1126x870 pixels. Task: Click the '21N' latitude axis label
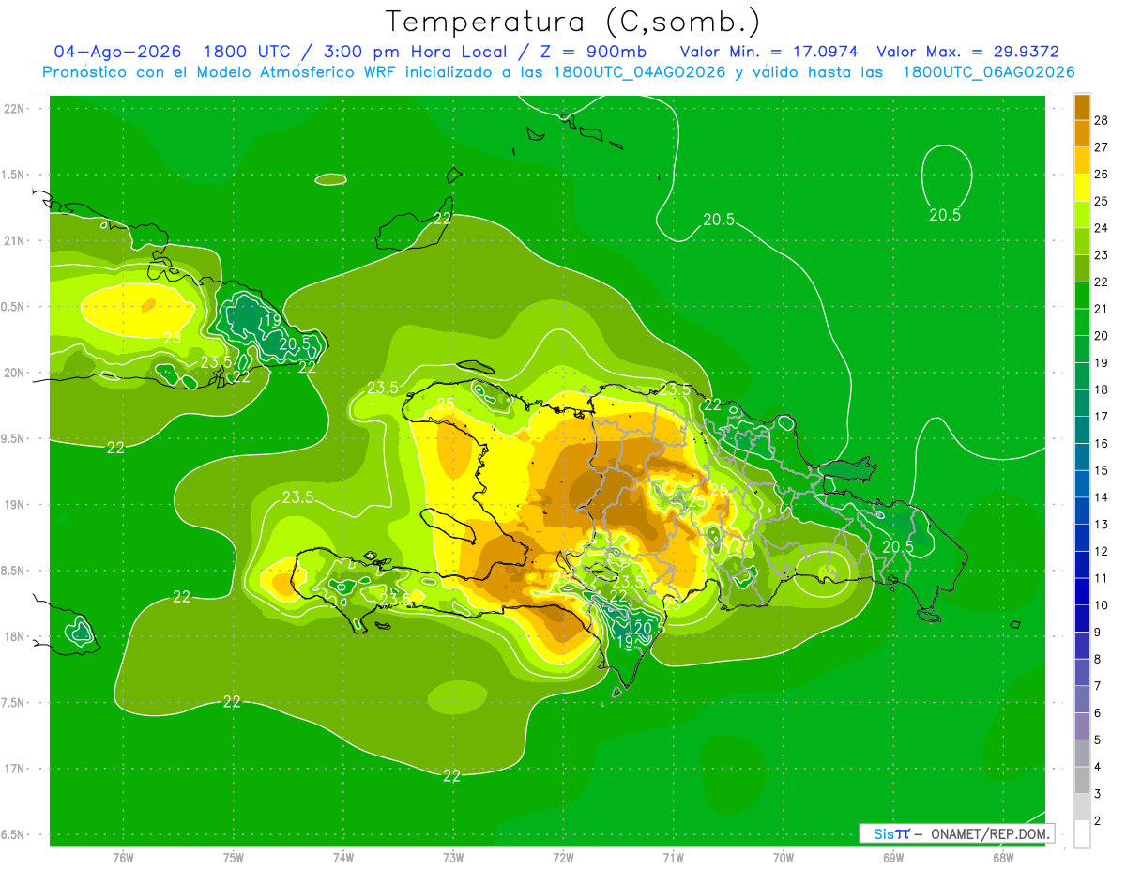coord(14,241)
